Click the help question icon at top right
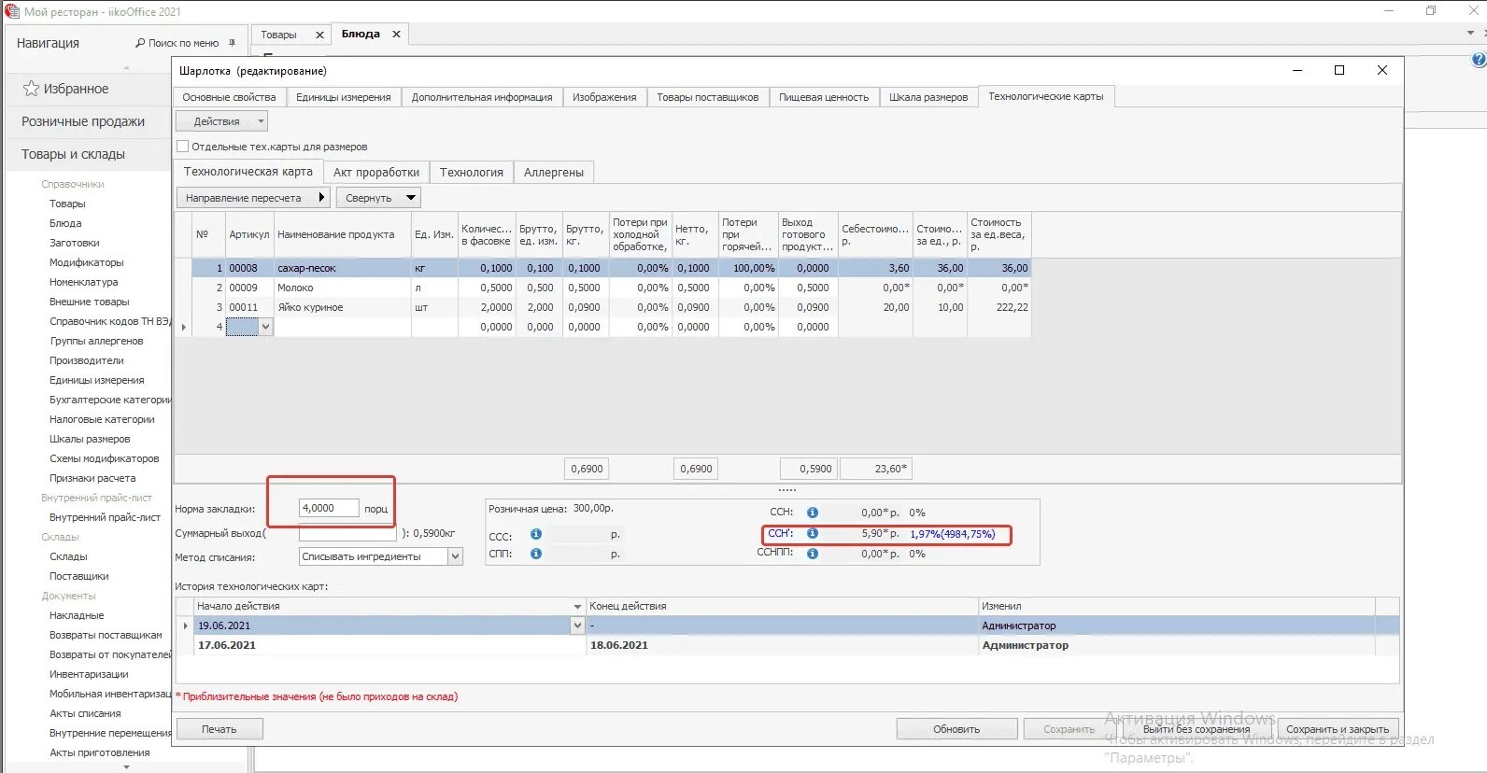The image size is (1487, 773). [x=1479, y=60]
